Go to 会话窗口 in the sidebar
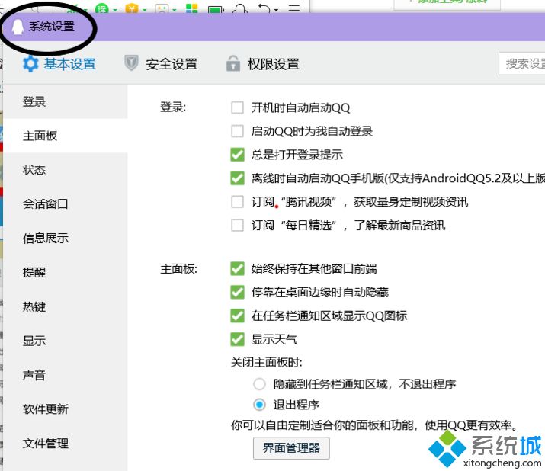545x471 pixels. (x=66, y=204)
